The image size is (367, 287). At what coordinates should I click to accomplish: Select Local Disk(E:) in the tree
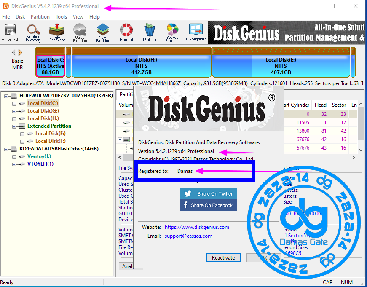point(50,134)
